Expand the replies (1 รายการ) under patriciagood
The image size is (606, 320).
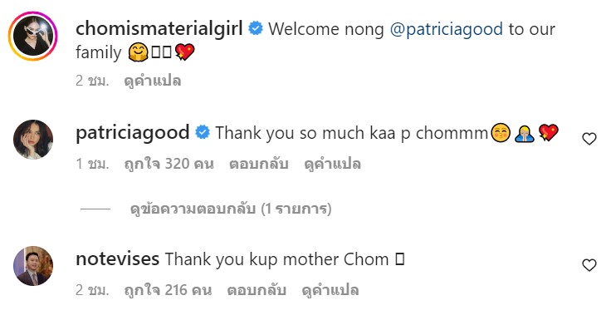pyautogui.click(x=231, y=209)
